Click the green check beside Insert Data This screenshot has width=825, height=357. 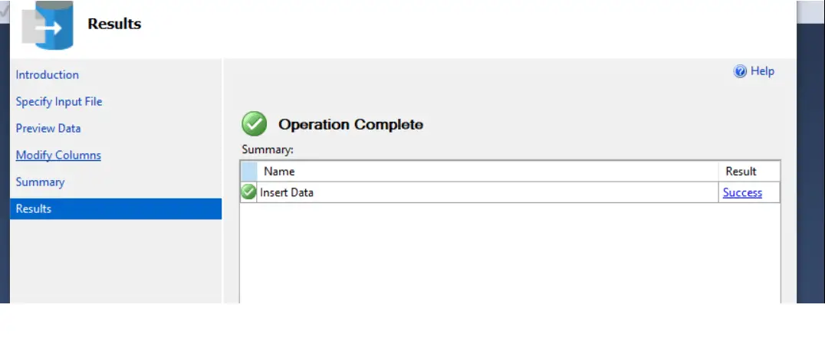tap(248, 192)
